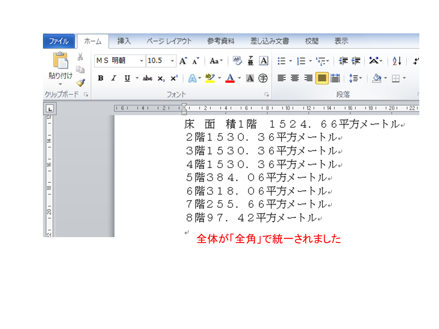Click the ファイル button

pyautogui.click(x=59, y=41)
